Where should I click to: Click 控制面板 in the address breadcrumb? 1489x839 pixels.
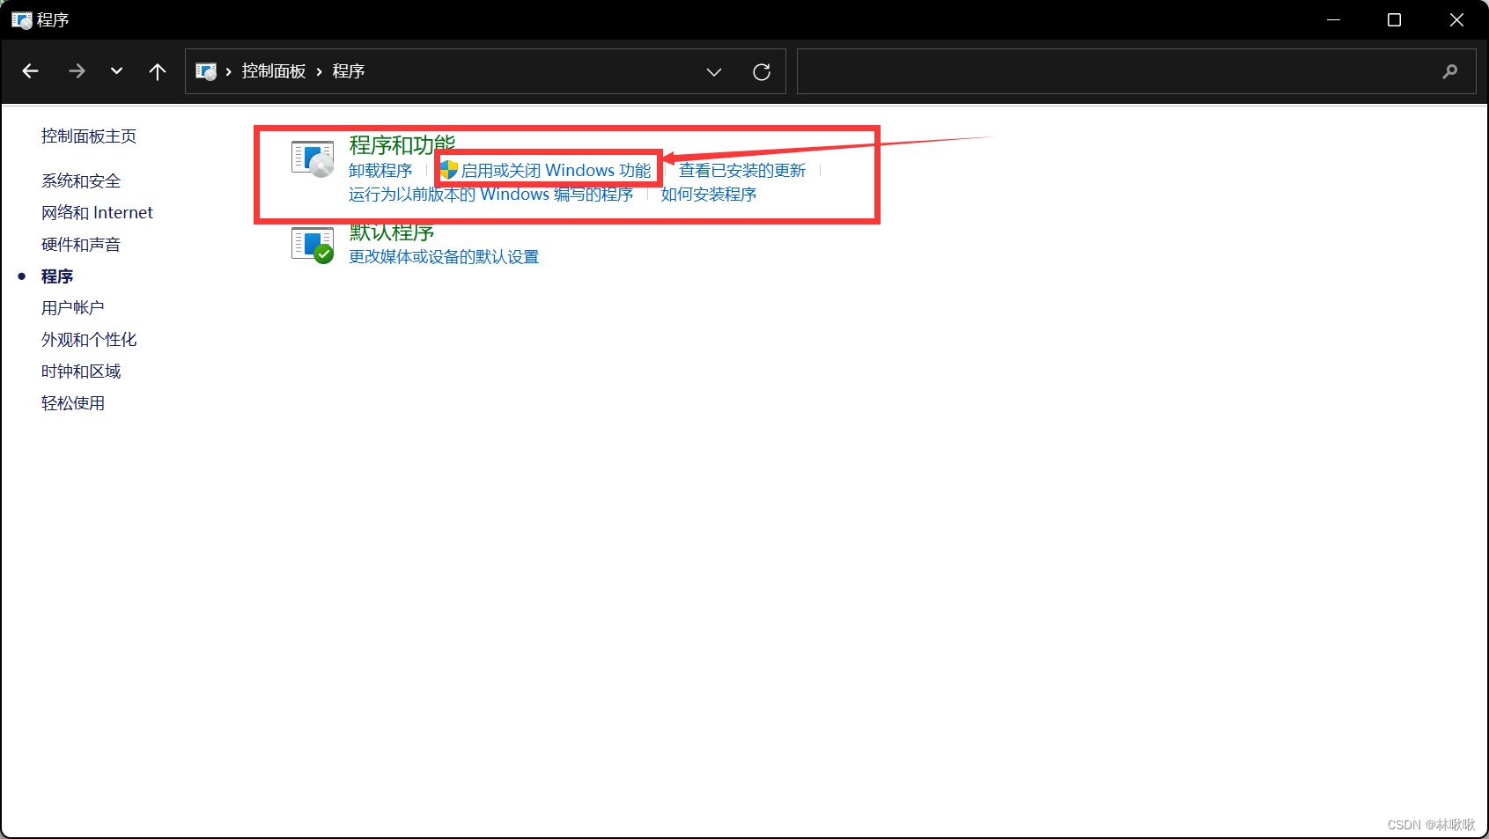click(274, 71)
